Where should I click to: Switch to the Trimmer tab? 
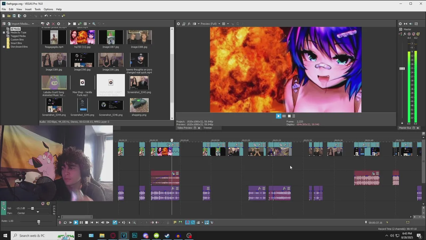click(207, 128)
